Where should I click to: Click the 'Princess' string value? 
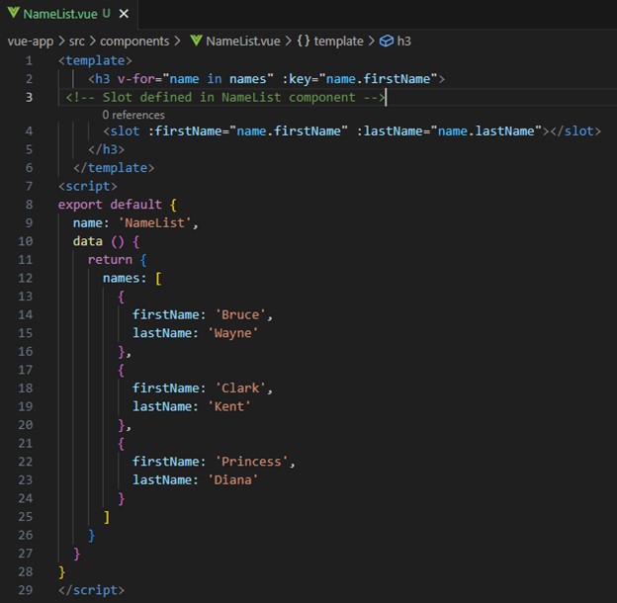click(251, 462)
